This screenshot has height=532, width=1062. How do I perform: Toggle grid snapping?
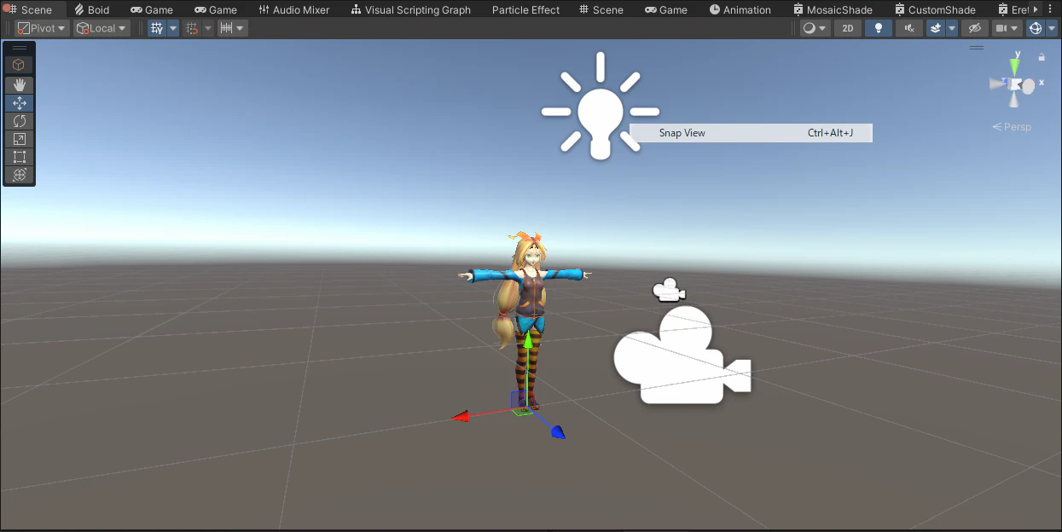coord(192,28)
